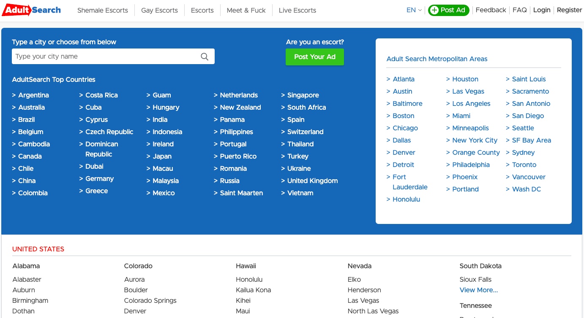Open Houston metropolitan area
The image size is (584, 318).
(465, 79)
